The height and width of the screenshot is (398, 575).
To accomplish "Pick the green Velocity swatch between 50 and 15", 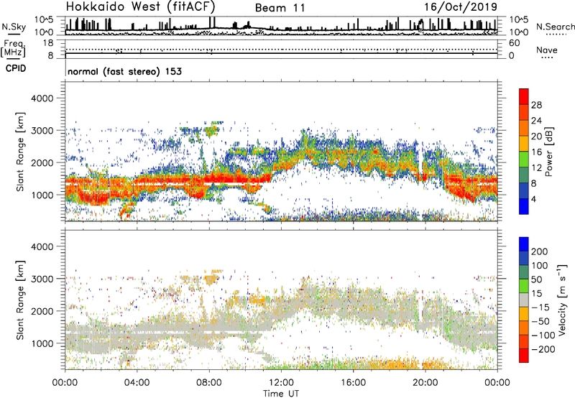I will click(524, 286).
